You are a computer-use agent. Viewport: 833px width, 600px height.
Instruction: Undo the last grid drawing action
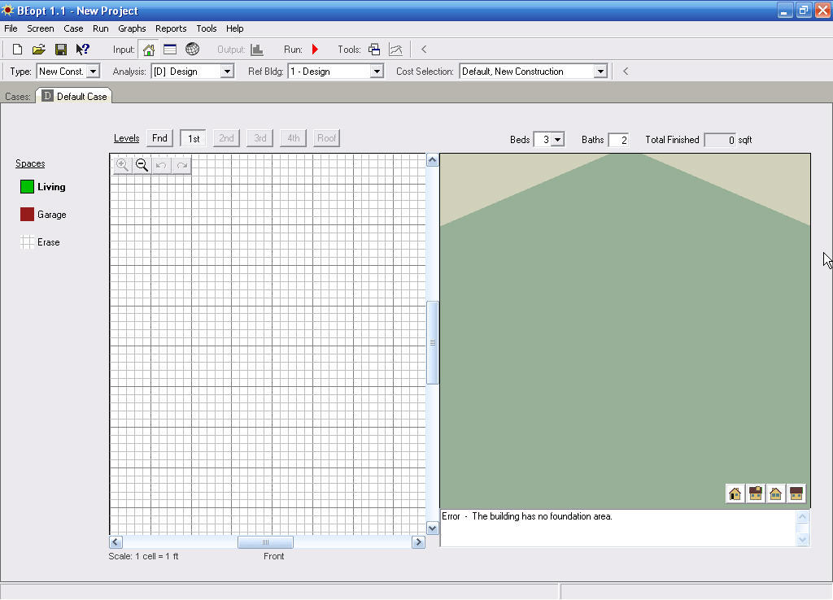click(162, 165)
